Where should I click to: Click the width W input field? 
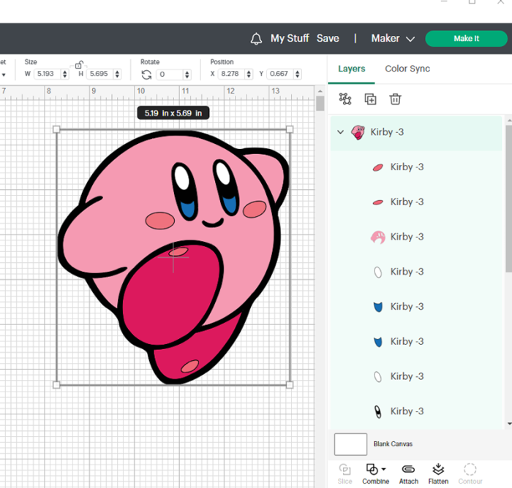tap(48, 74)
